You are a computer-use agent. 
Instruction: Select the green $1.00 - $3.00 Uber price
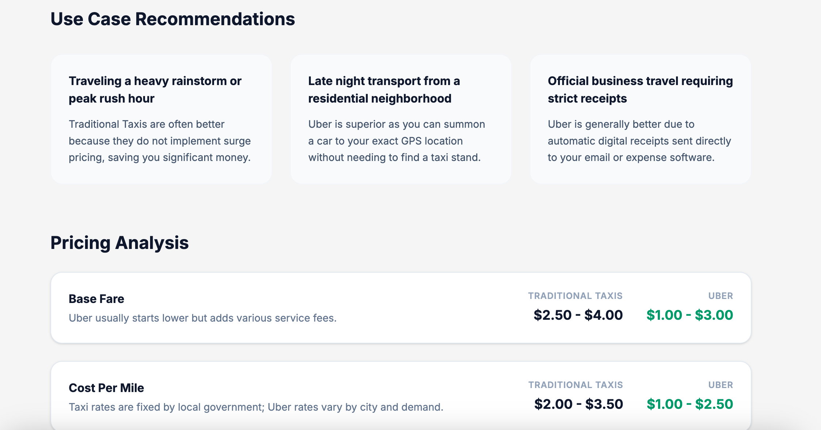(x=690, y=315)
